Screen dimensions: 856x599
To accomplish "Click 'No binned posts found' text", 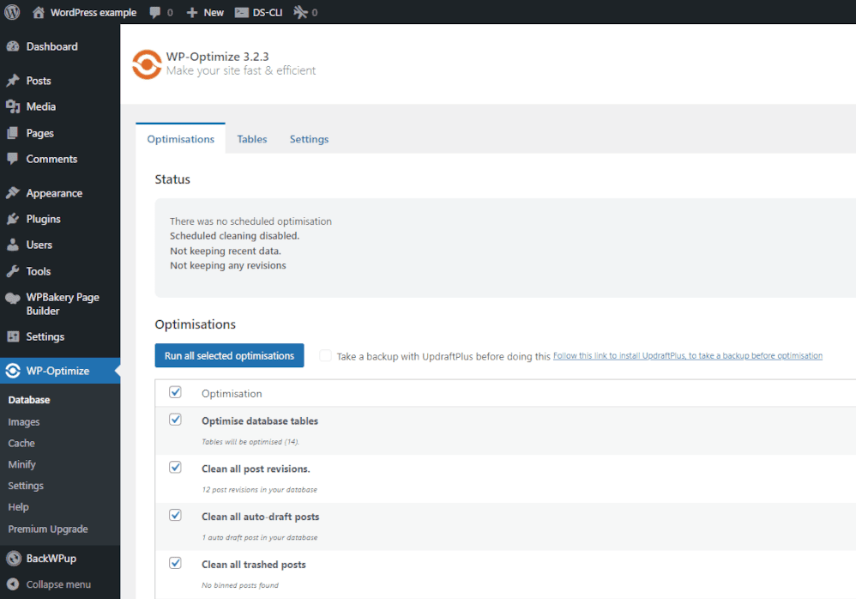I will 239,584.
